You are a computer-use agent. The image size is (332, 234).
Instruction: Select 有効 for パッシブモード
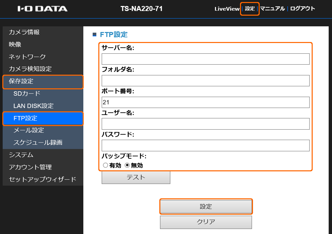point(105,165)
